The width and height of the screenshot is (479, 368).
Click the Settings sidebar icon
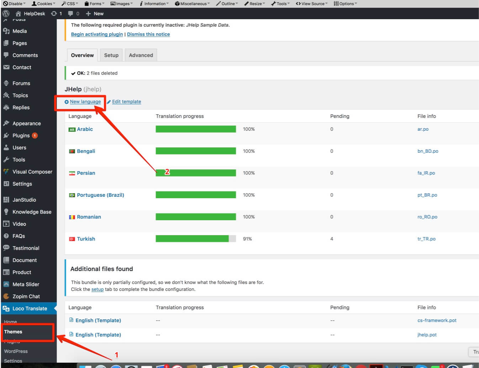click(6, 184)
